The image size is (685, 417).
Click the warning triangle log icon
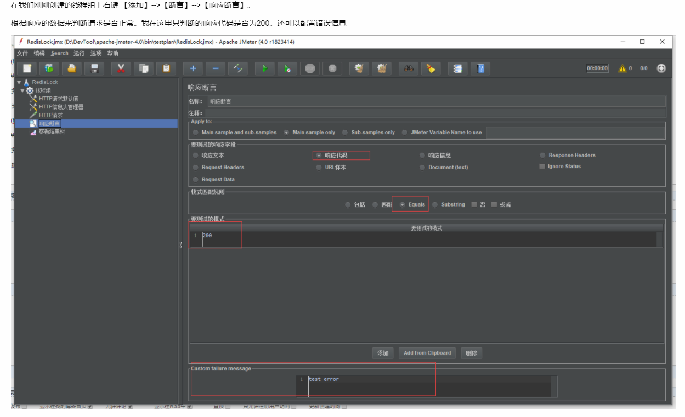click(x=622, y=68)
